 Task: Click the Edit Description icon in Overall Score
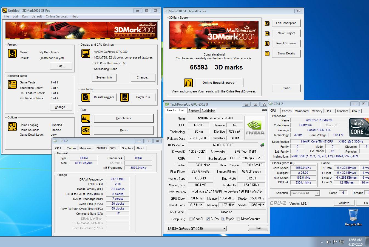pos(267,24)
